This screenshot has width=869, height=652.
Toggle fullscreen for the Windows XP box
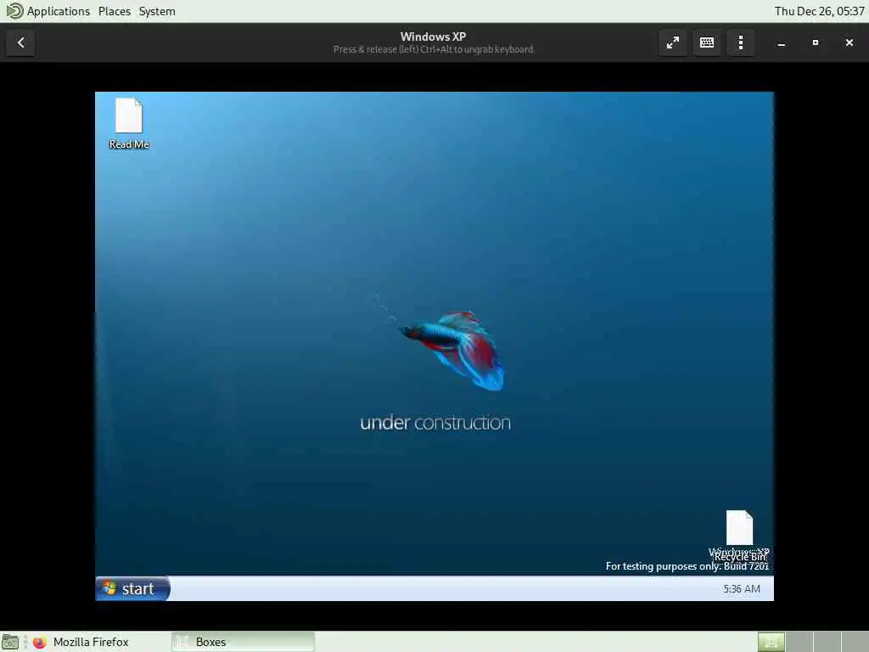click(673, 42)
